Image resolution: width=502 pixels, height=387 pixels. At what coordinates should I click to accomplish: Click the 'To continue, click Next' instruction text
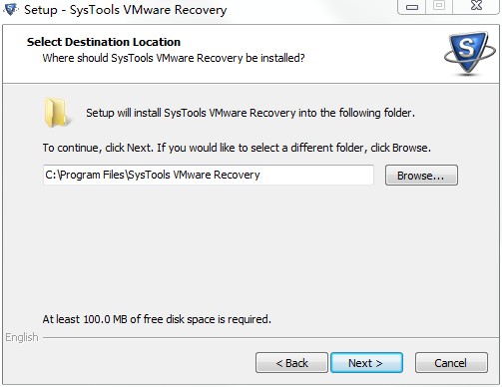(237, 148)
